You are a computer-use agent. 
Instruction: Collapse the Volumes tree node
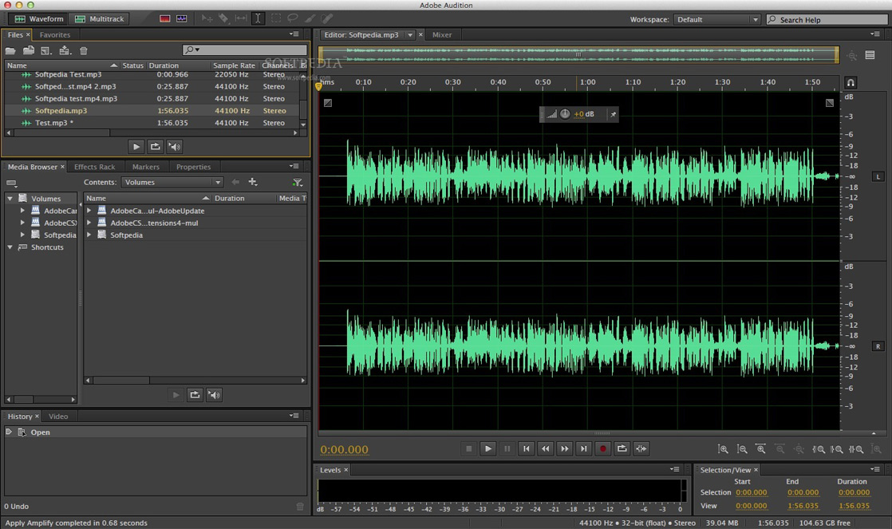click(x=10, y=199)
